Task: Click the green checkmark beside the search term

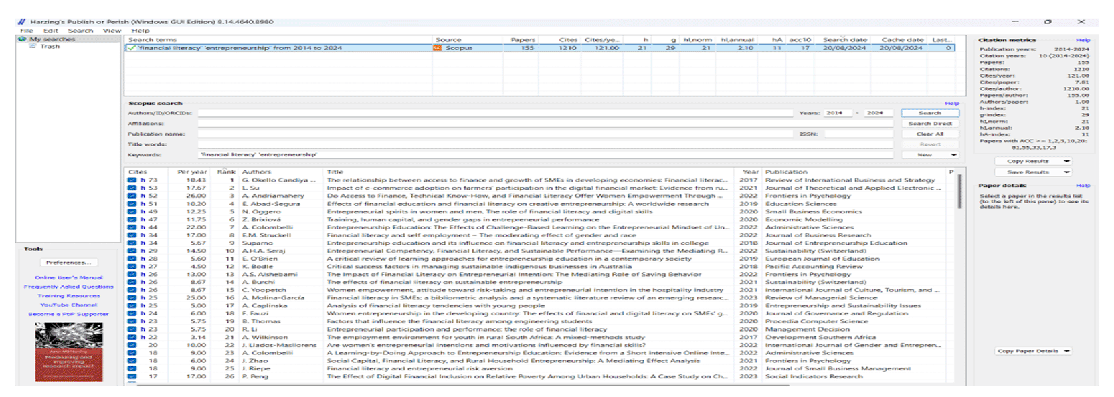Action: [132, 48]
